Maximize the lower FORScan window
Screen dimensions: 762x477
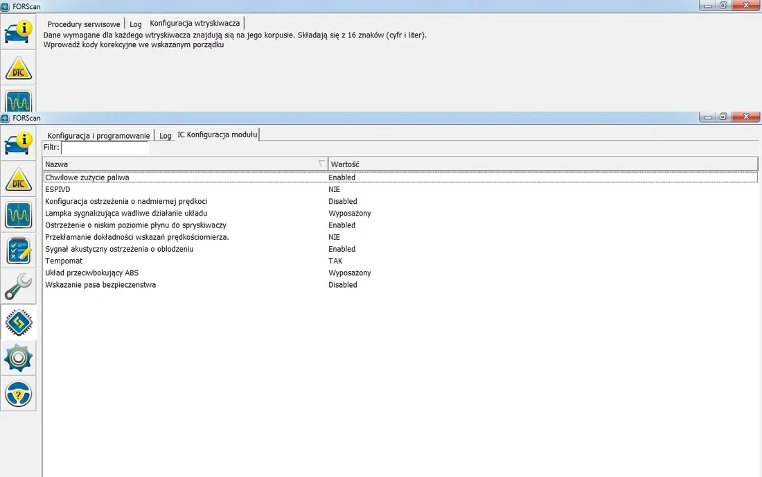point(723,117)
